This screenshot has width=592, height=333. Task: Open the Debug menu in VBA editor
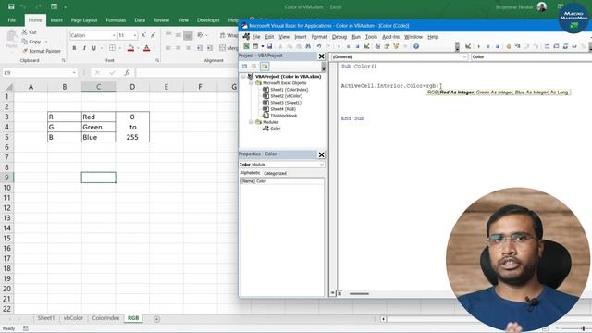click(339, 37)
